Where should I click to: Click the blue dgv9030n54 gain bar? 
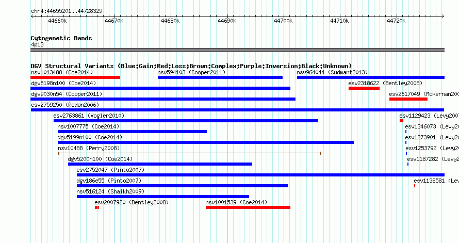[x=163, y=99]
